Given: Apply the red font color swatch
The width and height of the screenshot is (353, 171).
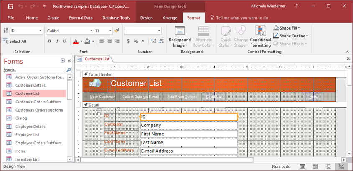Looking at the screenshot, I should [x=76, y=41].
